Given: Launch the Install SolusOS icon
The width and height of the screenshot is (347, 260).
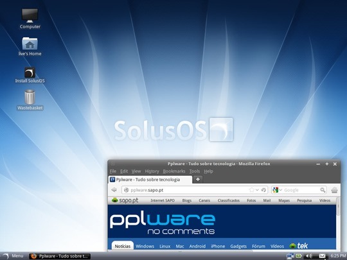Looking at the screenshot, I should [x=30, y=75].
